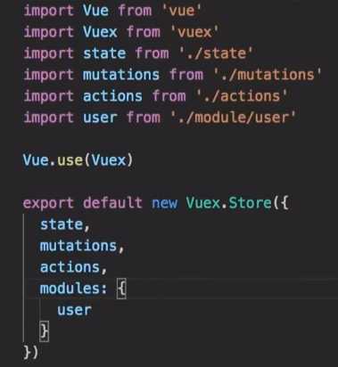Click the './mutations' path string

point(268,75)
